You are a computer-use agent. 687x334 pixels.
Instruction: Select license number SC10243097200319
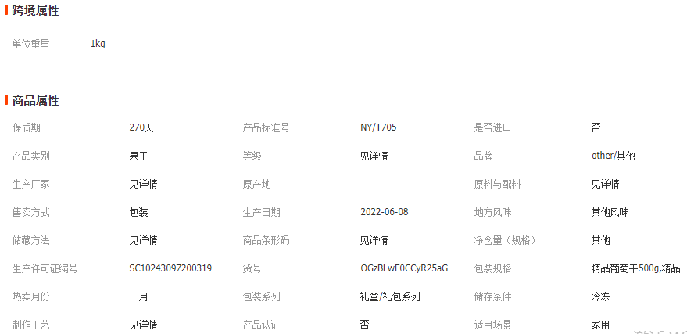coord(170,268)
